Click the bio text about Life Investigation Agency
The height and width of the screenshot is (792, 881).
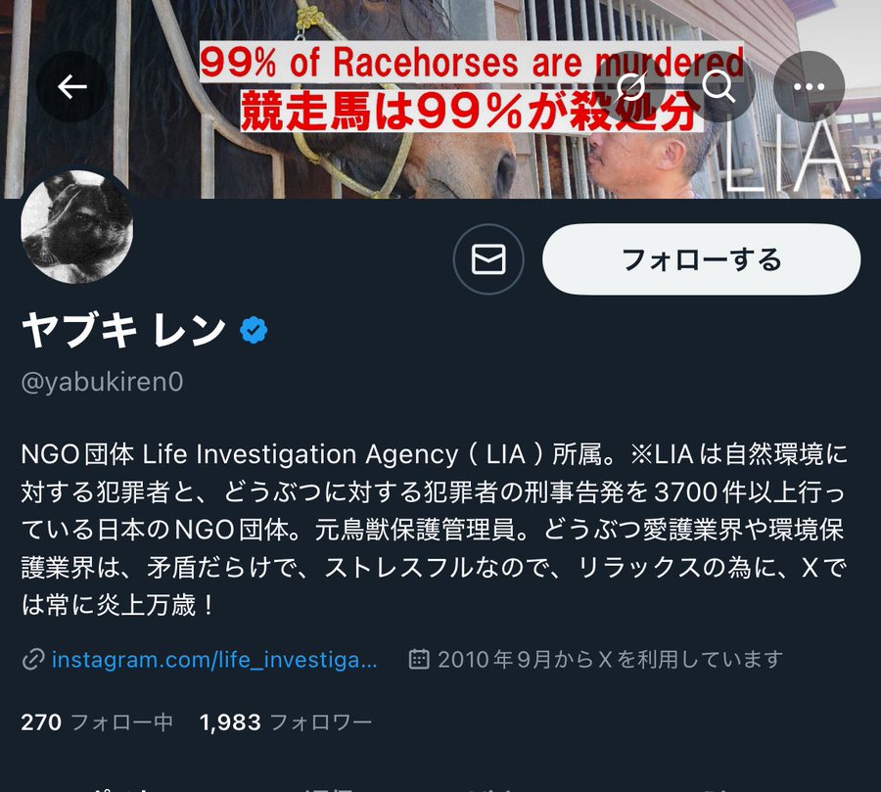[434, 530]
